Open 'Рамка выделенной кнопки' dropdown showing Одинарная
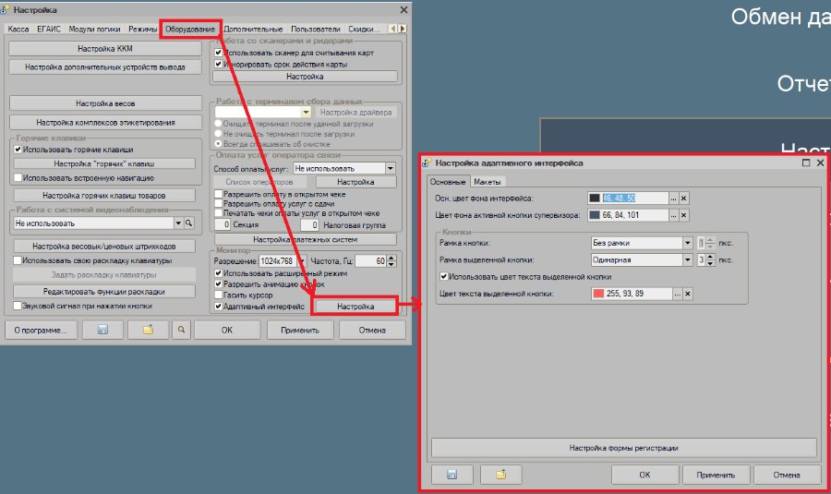 tap(687, 259)
